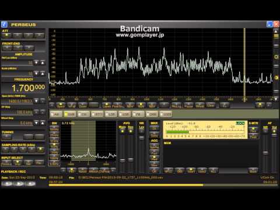The width and height of the screenshot is (280, 210).
Task: Click the right arrow after NWidth/Clr button
Action: tap(114, 170)
